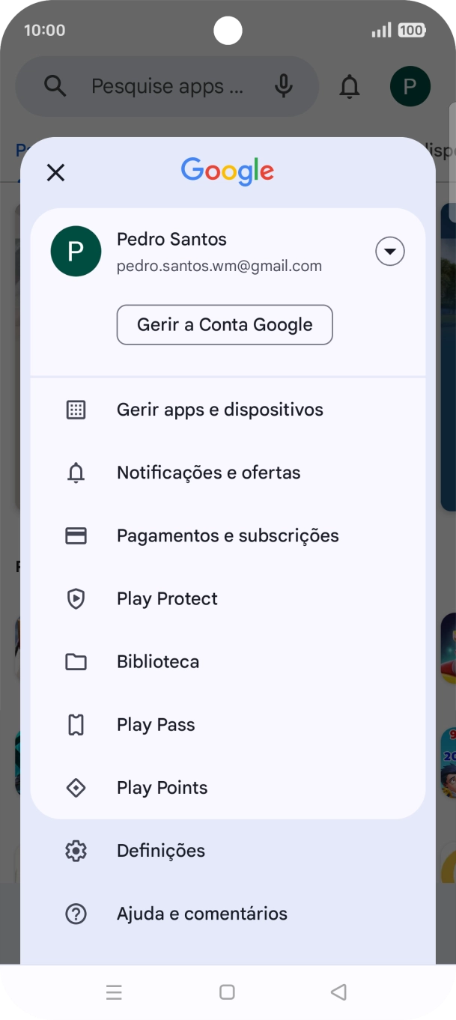Select the Play Points diamond icon
This screenshot has height=1020, width=456.
[x=76, y=787]
